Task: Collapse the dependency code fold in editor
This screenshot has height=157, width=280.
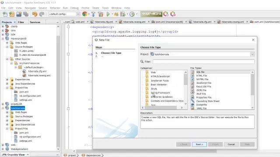Action: pyautogui.click(x=68, y=27)
